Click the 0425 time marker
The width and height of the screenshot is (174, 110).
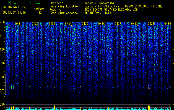(x=85, y=24)
